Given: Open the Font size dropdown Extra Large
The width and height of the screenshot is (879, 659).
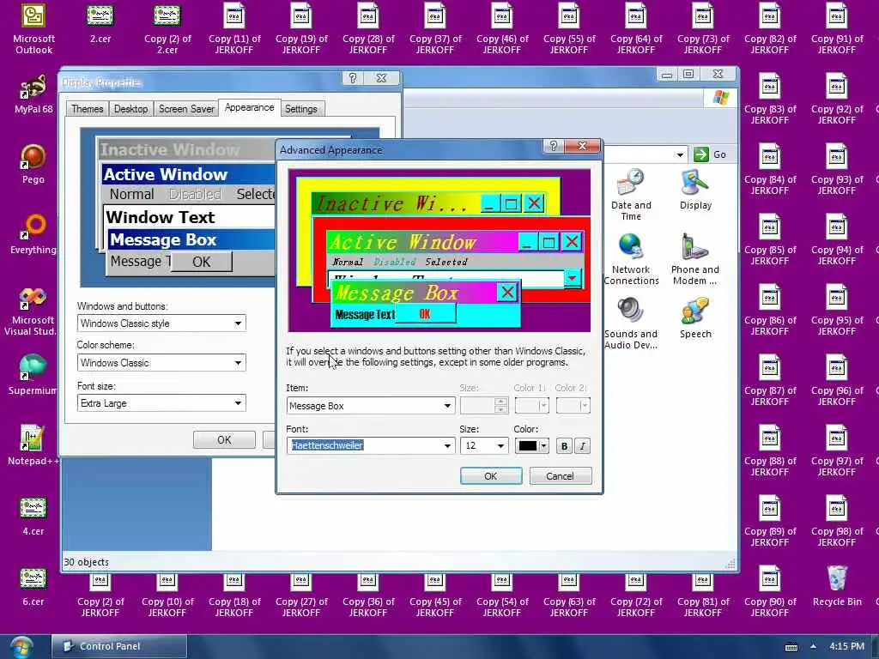Looking at the screenshot, I should pyautogui.click(x=161, y=403).
